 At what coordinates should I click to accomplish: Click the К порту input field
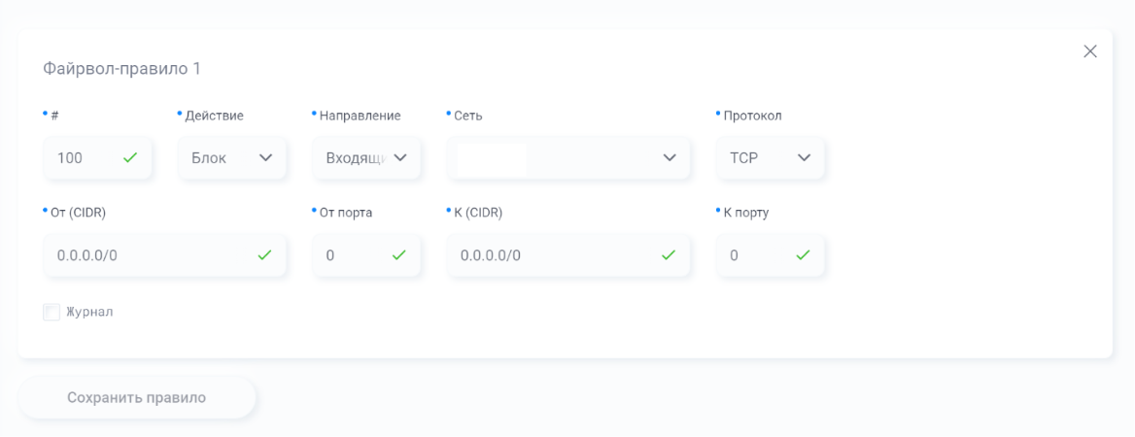pos(771,255)
